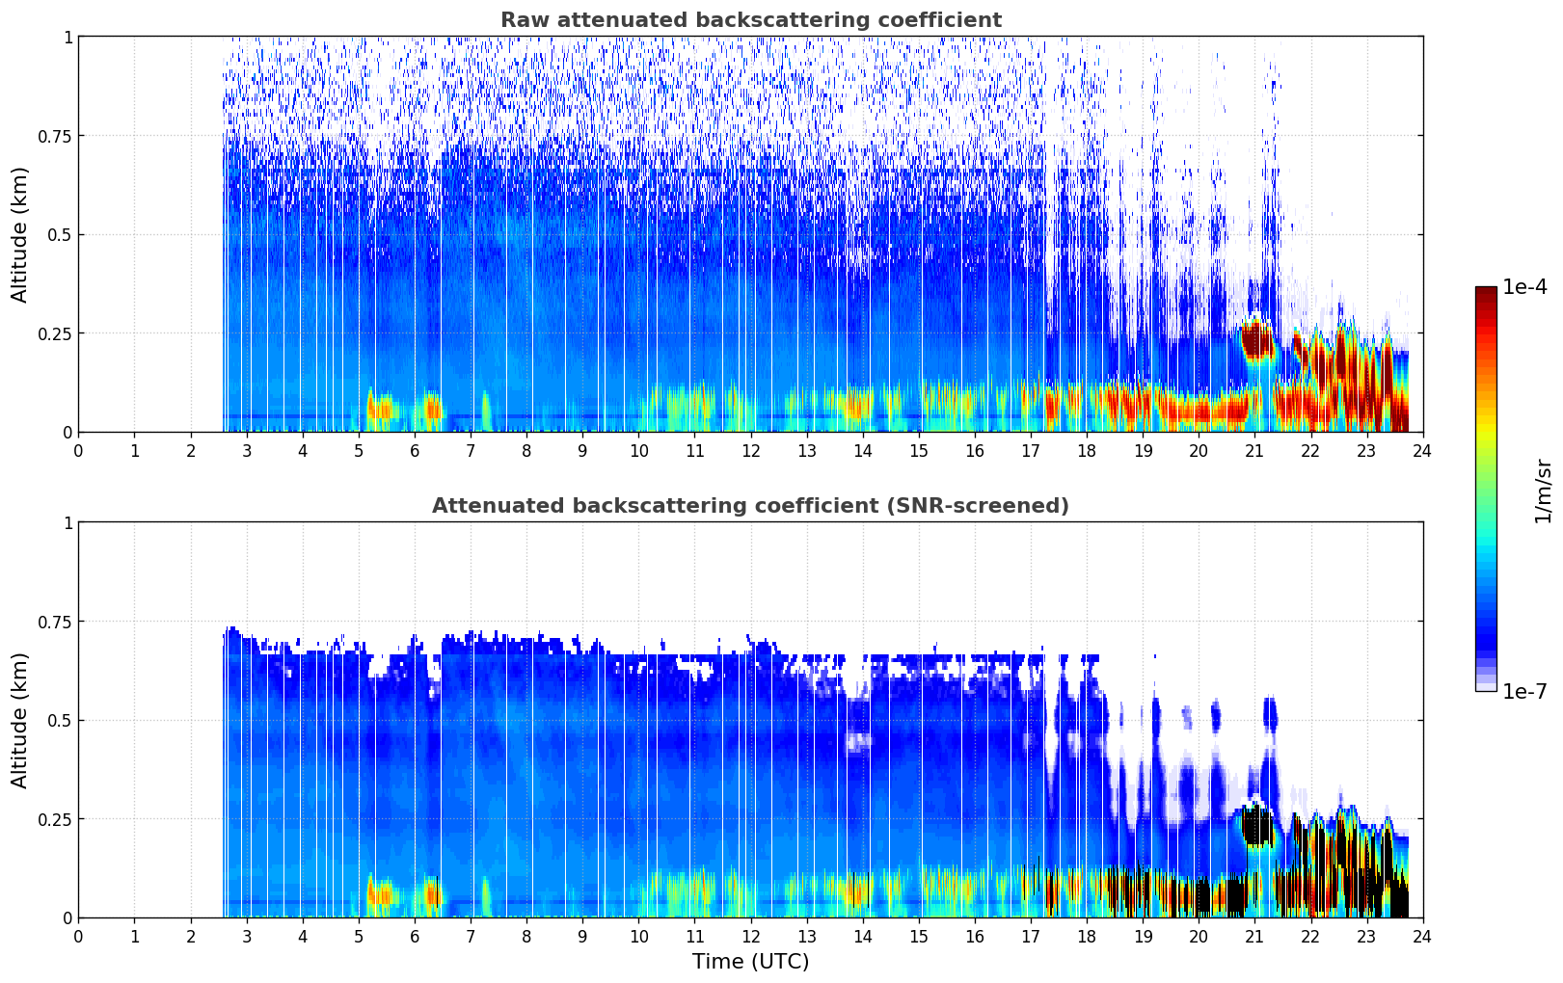Click the colorbar gradient strip
Image resolution: width=1563 pixels, height=983 pixels.
click(x=1486, y=489)
